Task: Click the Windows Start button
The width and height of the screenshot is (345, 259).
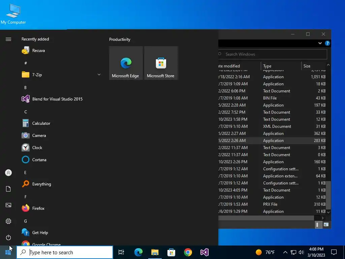Action: coord(8,252)
